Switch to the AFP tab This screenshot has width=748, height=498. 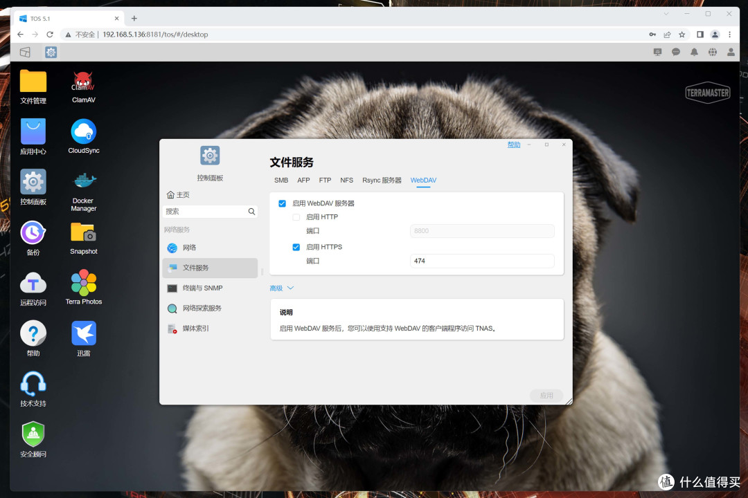[303, 180]
